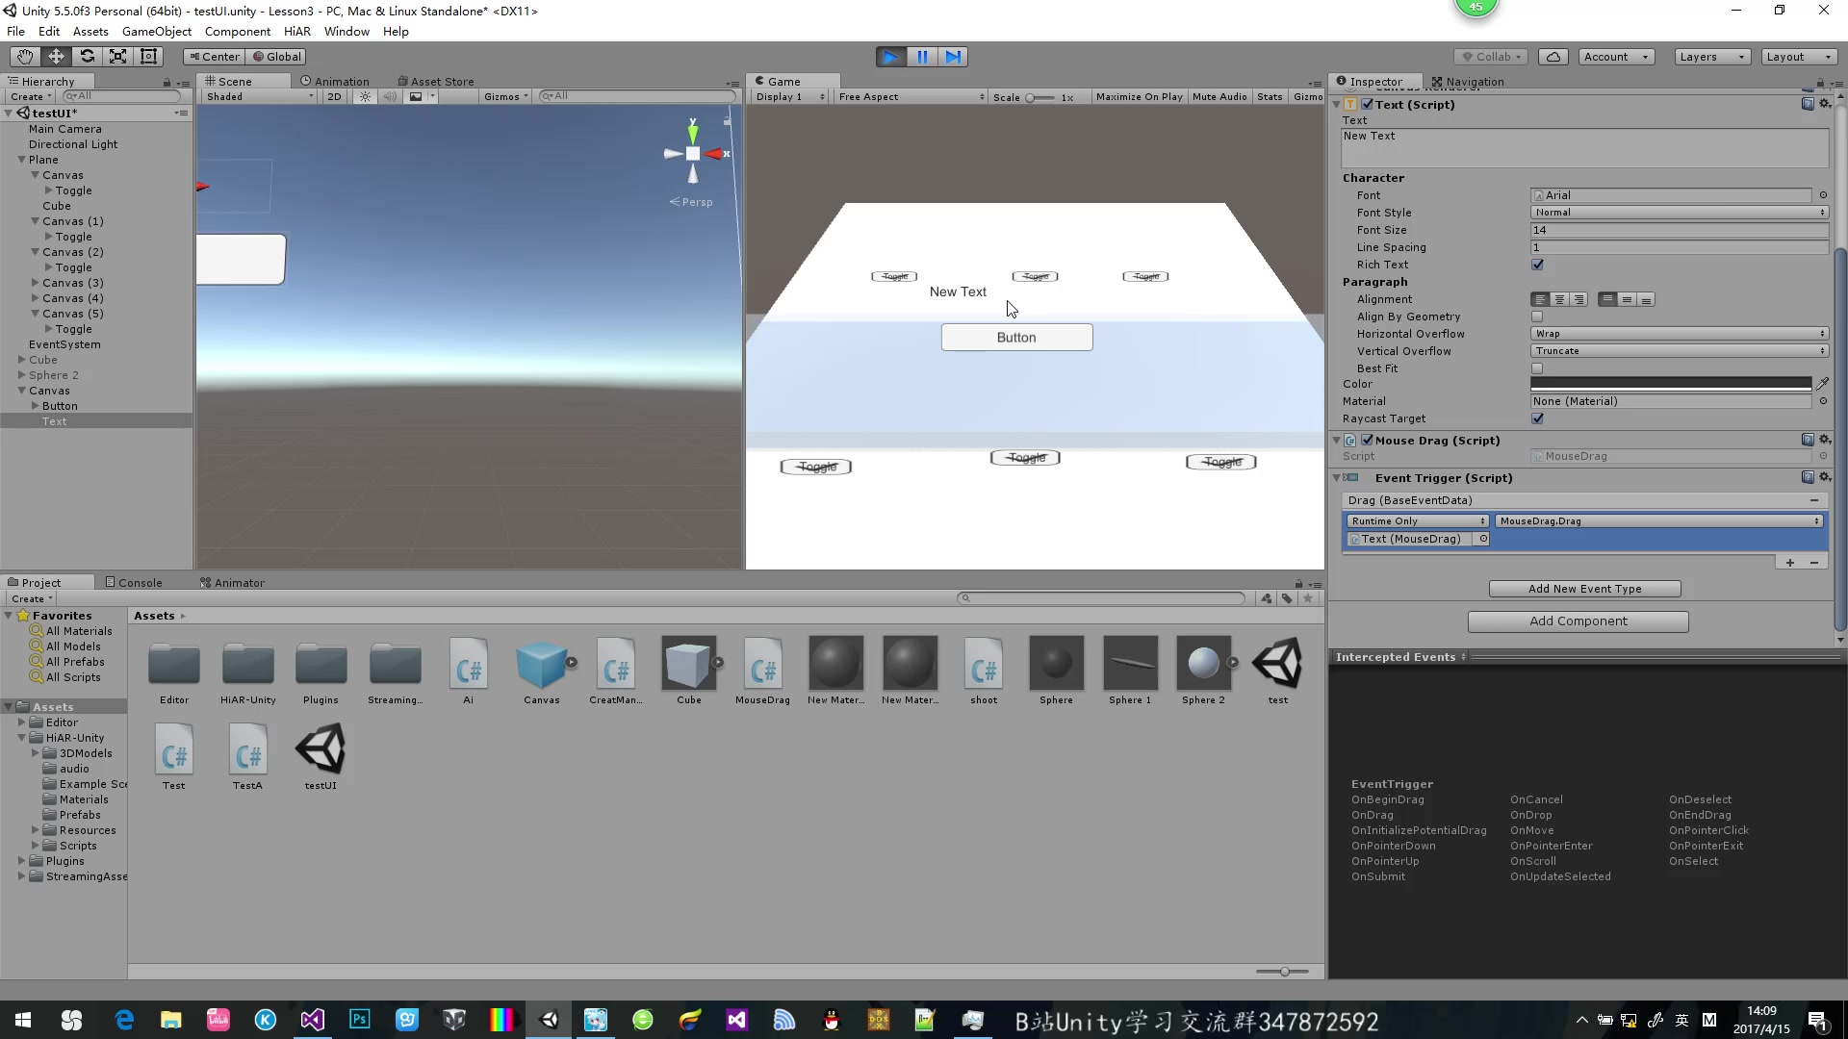Select the testUI scene asset
The width and height of the screenshot is (1848, 1039).
pyautogui.click(x=321, y=757)
